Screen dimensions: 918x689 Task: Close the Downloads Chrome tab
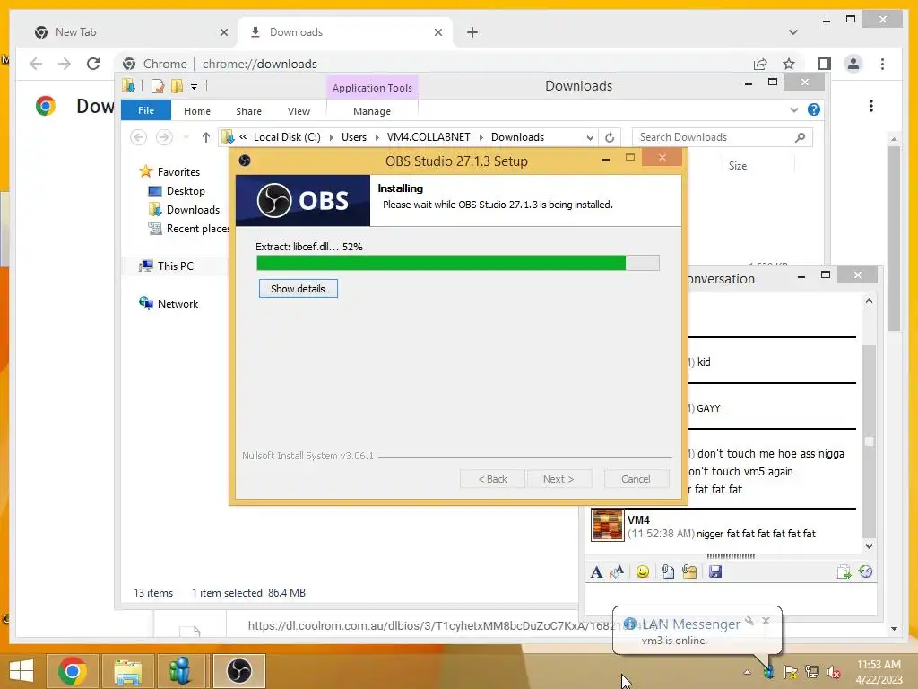click(437, 32)
